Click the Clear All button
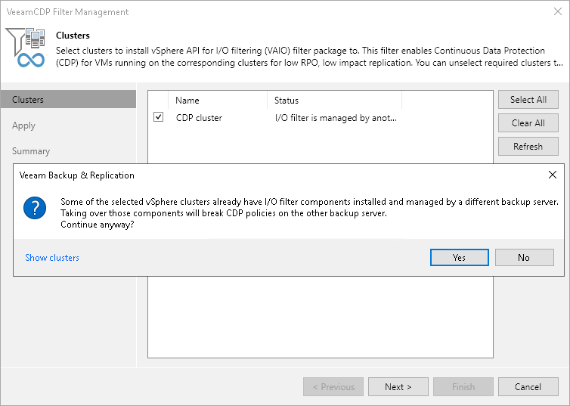 coord(528,122)
